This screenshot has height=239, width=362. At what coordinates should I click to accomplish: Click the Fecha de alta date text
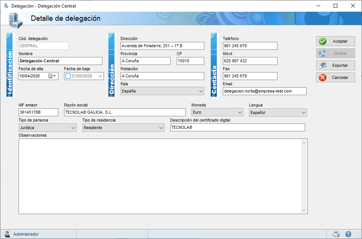click(x=30, y=76)
